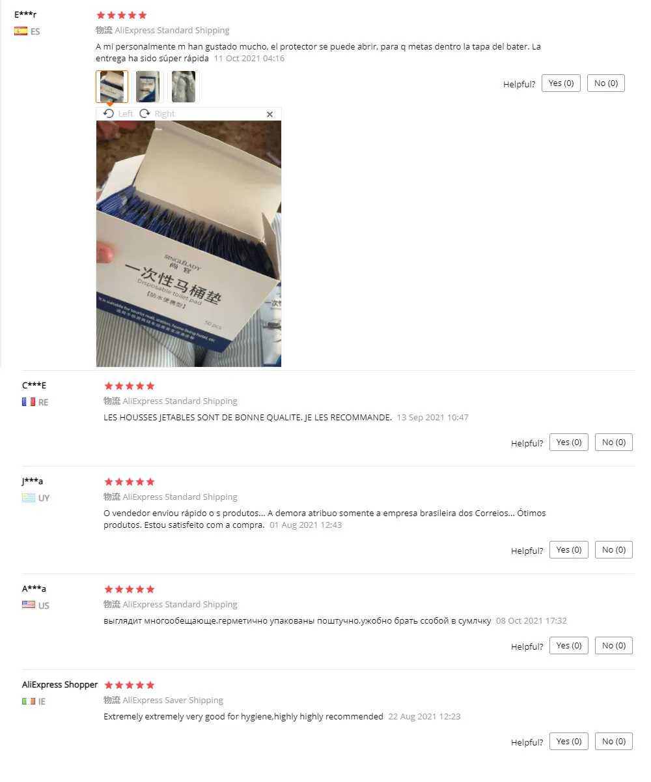Select the first review photo thumbnail
The height and width of the screenshot is (782, 651).
112,87
